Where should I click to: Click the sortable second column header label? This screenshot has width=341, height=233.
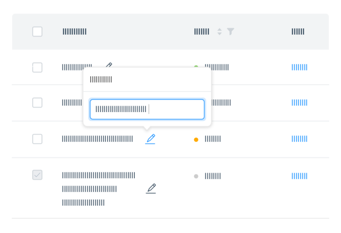(201, 32)
